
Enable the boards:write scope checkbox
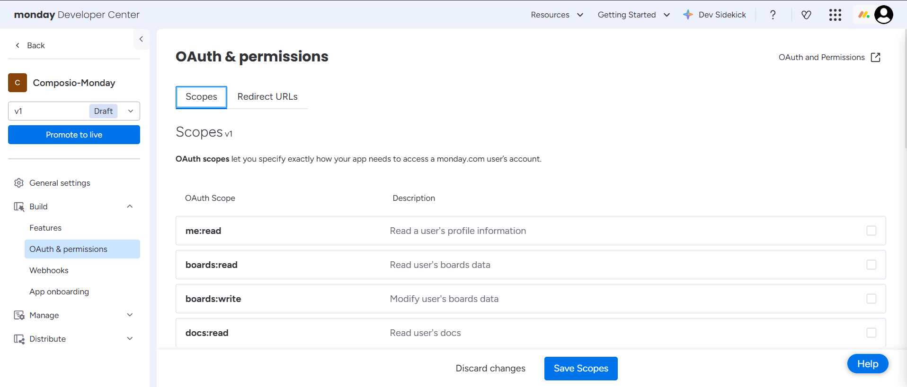coord(871,299)
